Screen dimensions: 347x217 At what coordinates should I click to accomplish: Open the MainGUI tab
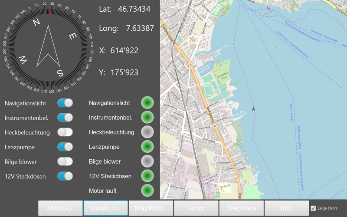click(60, 208)
